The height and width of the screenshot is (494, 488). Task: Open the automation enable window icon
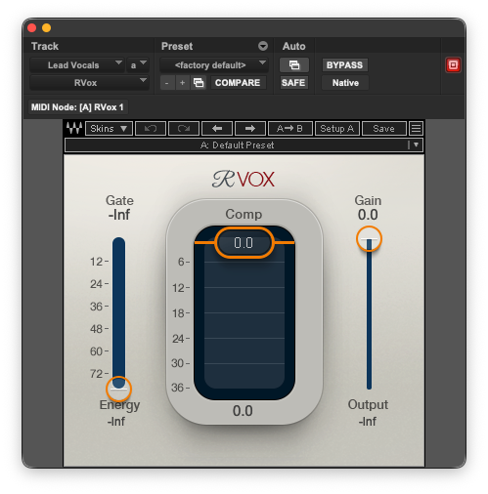coord(294,65)
